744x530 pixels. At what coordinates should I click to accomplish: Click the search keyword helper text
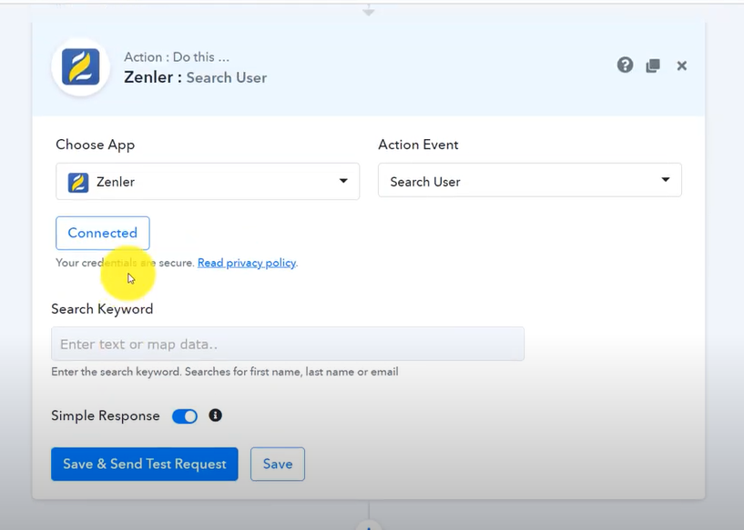click(225, 372)
